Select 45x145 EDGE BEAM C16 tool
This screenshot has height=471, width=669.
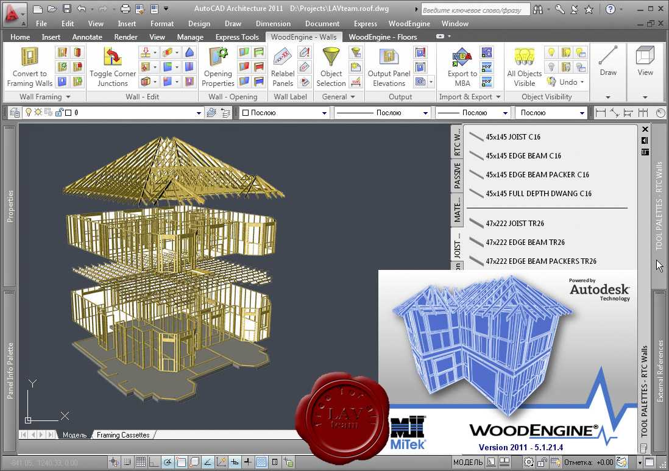pyautogui.click(x=523, y=156)
